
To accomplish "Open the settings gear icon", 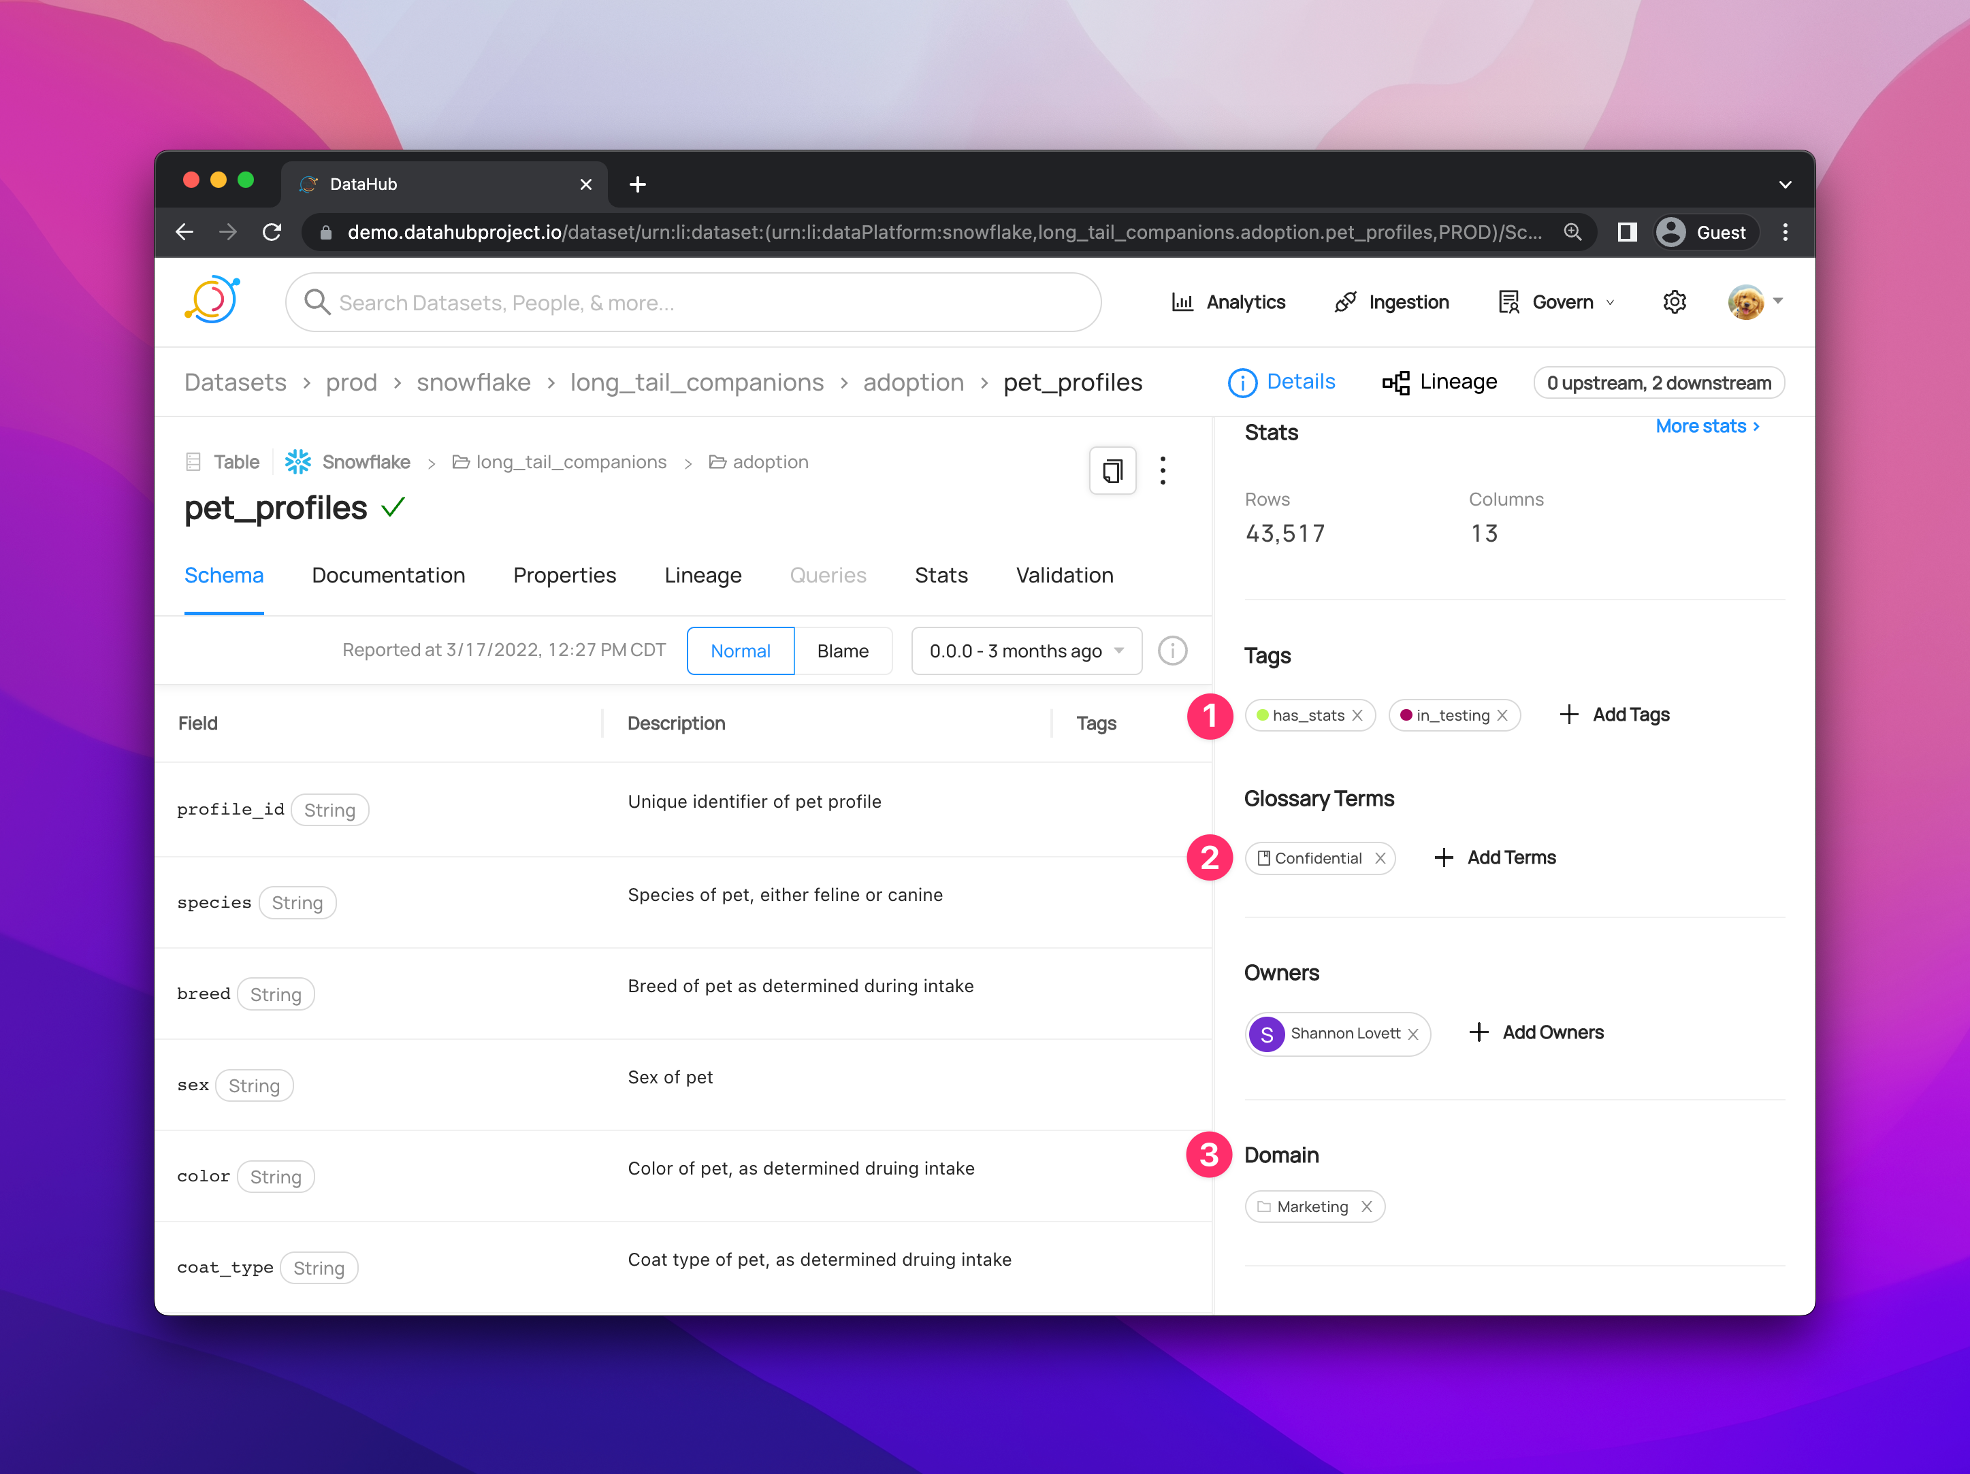I will [1673, 301].
